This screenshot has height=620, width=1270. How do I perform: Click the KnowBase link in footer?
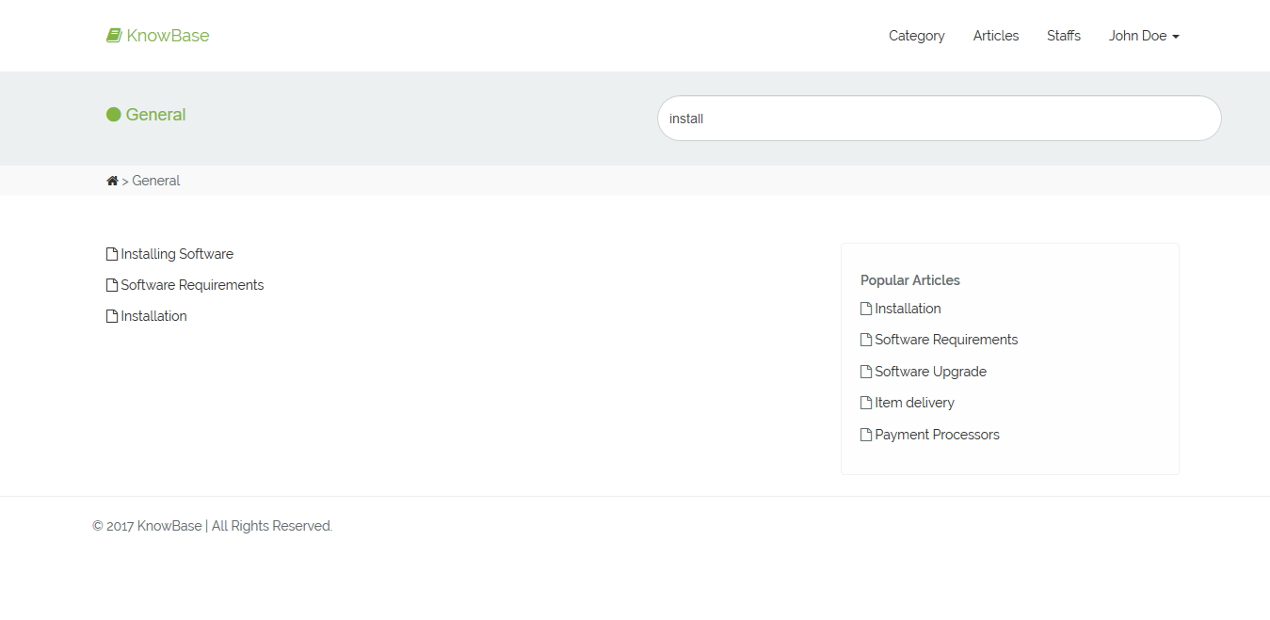coord(169,526)
